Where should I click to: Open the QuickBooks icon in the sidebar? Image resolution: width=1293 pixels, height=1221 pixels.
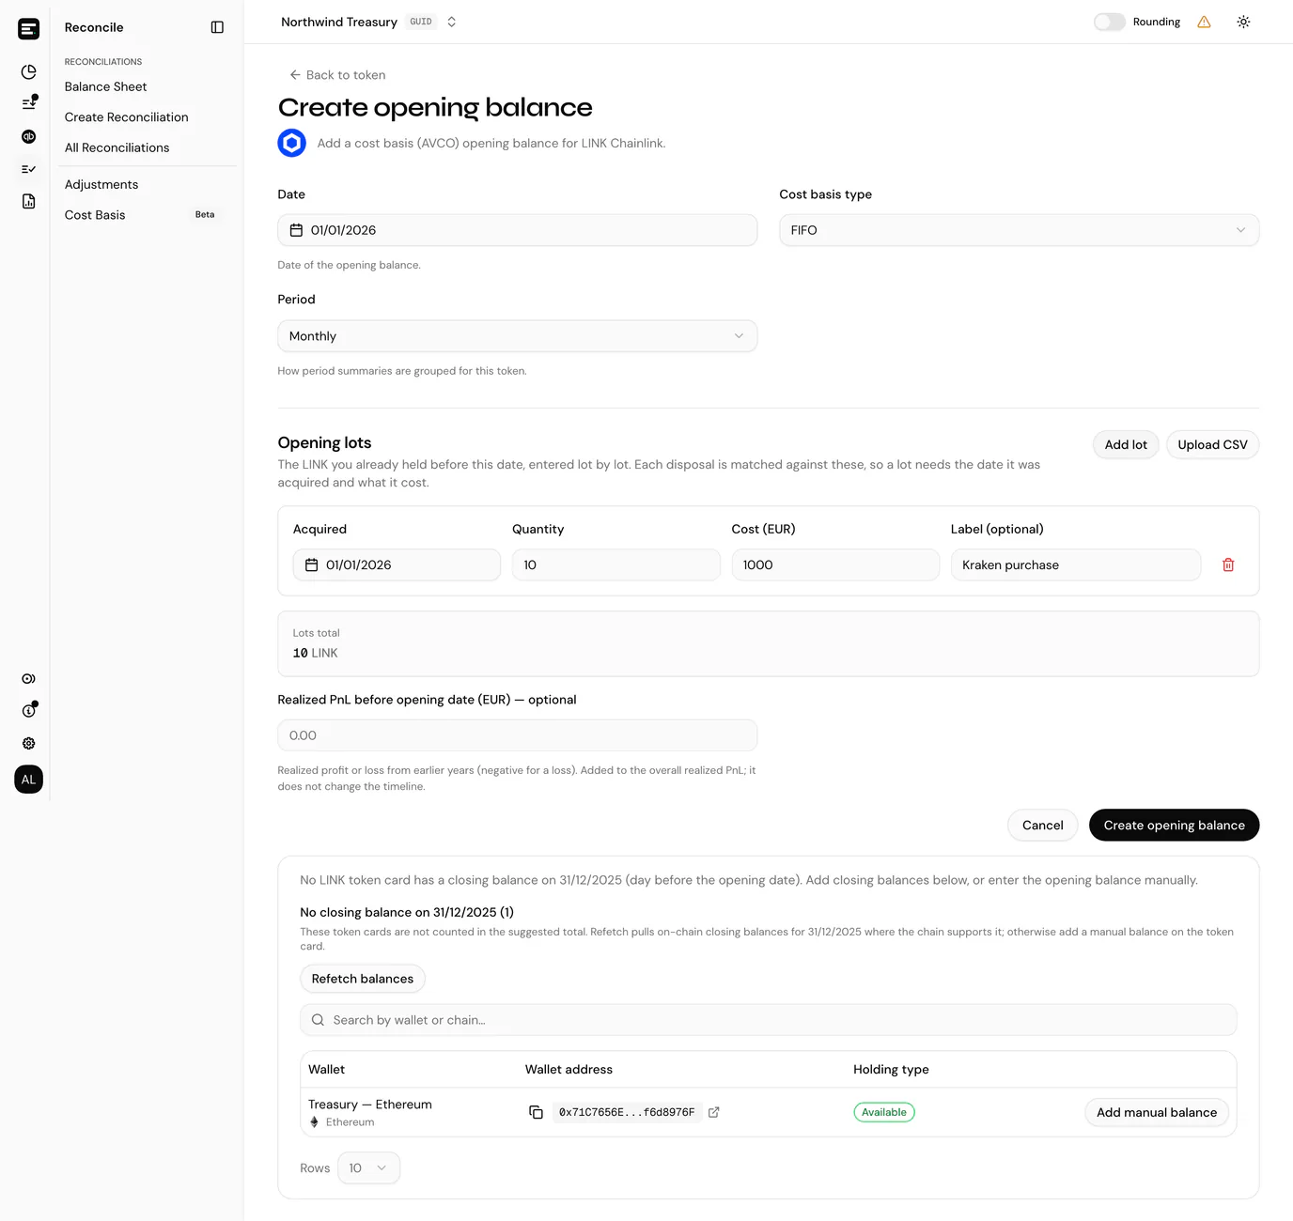[29, 136]
